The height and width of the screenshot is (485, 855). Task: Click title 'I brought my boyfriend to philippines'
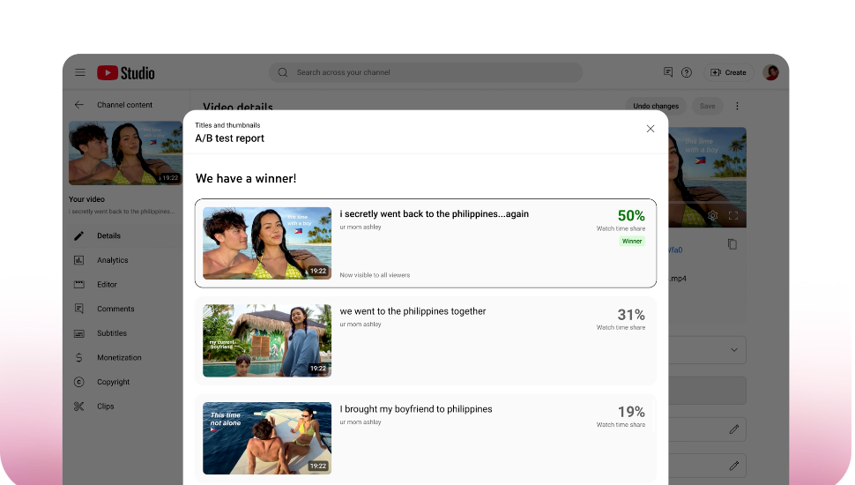coord(416,409)
